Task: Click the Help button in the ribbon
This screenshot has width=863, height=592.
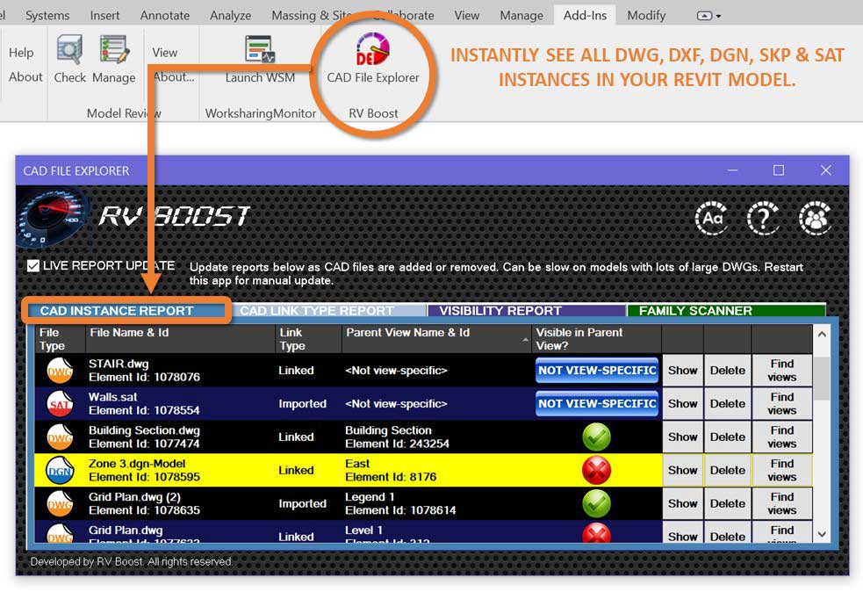Action: click(x=21, y=53)
